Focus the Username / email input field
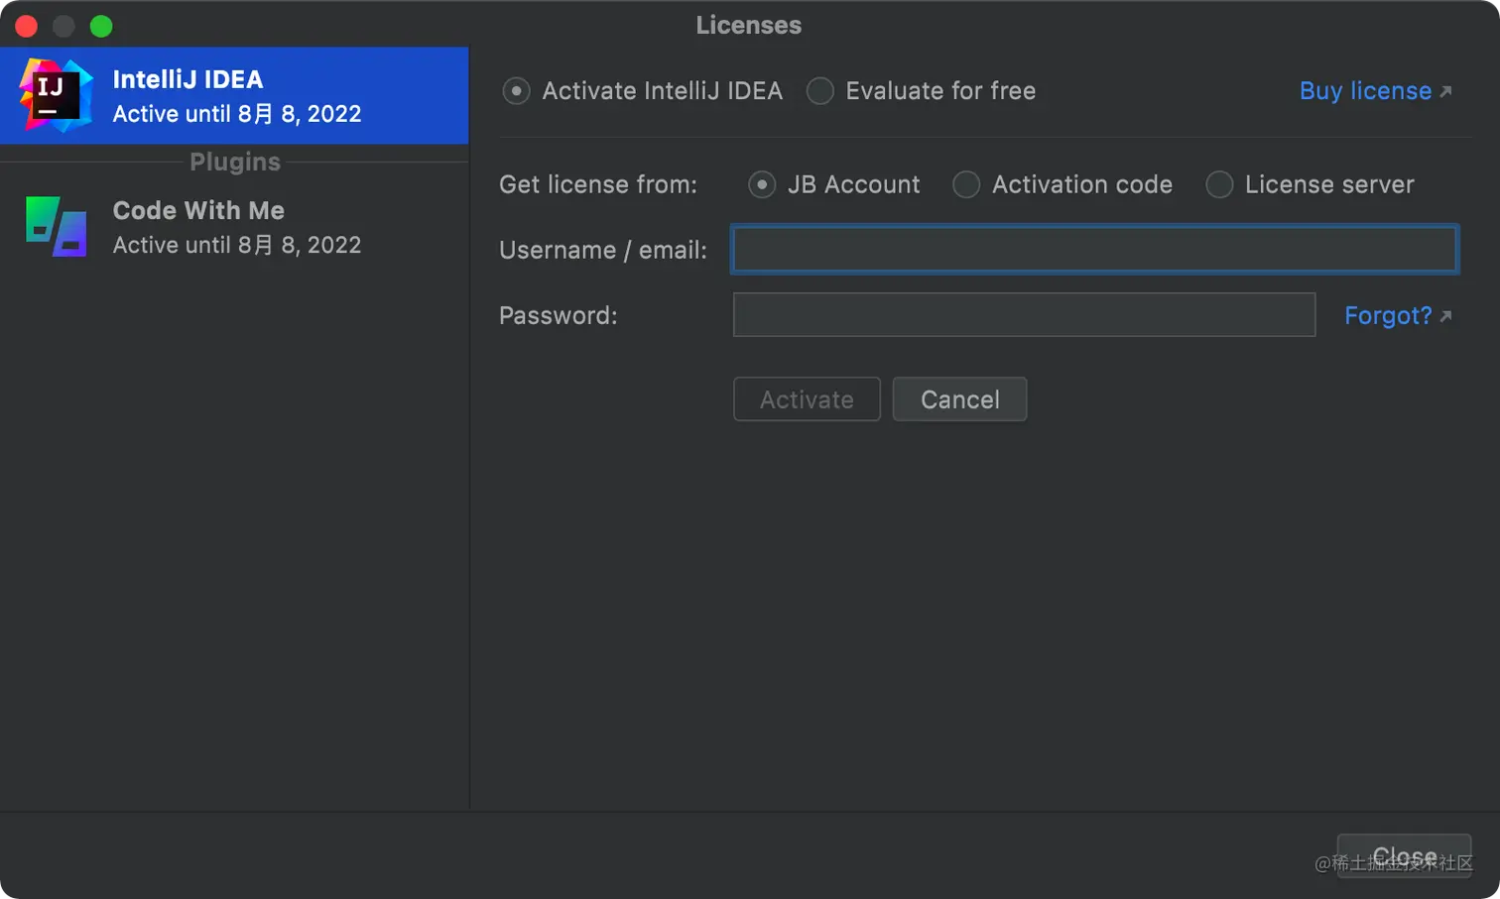Image resolution: width=1500 pixels, height=899 pixels. click(1094, 249)
